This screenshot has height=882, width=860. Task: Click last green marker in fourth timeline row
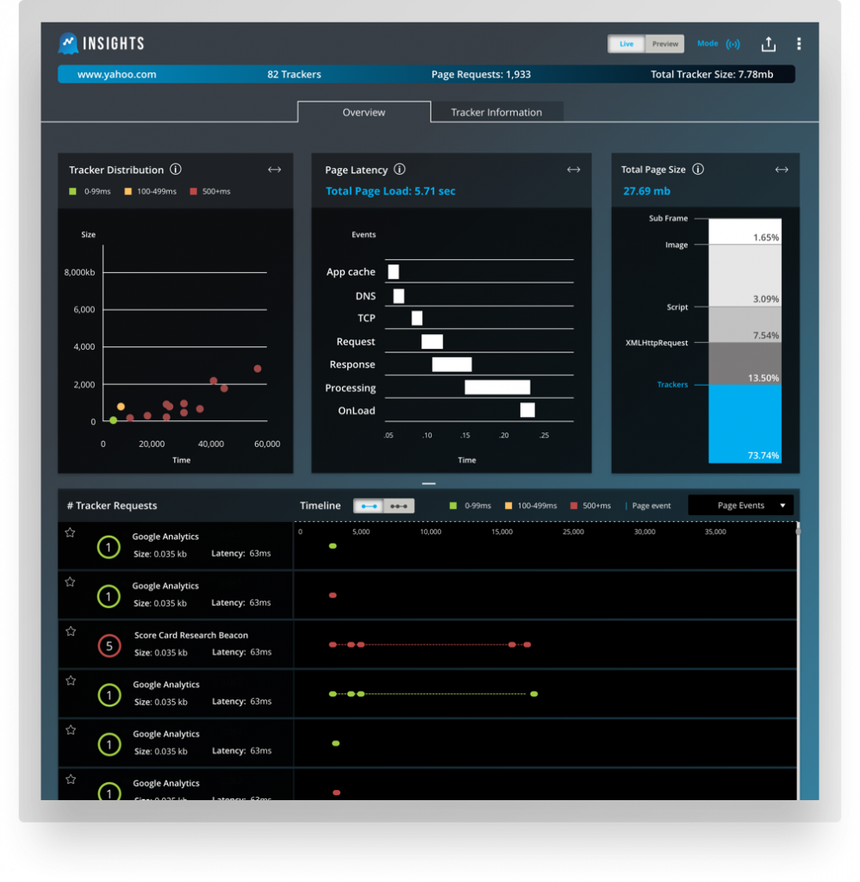(534, 694)
